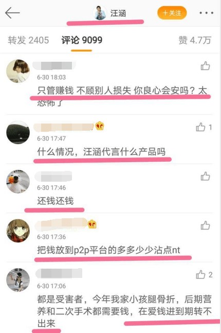Follow 汪涵 with the orange 关注 button

pyautogui.click(x=172, y=13)
